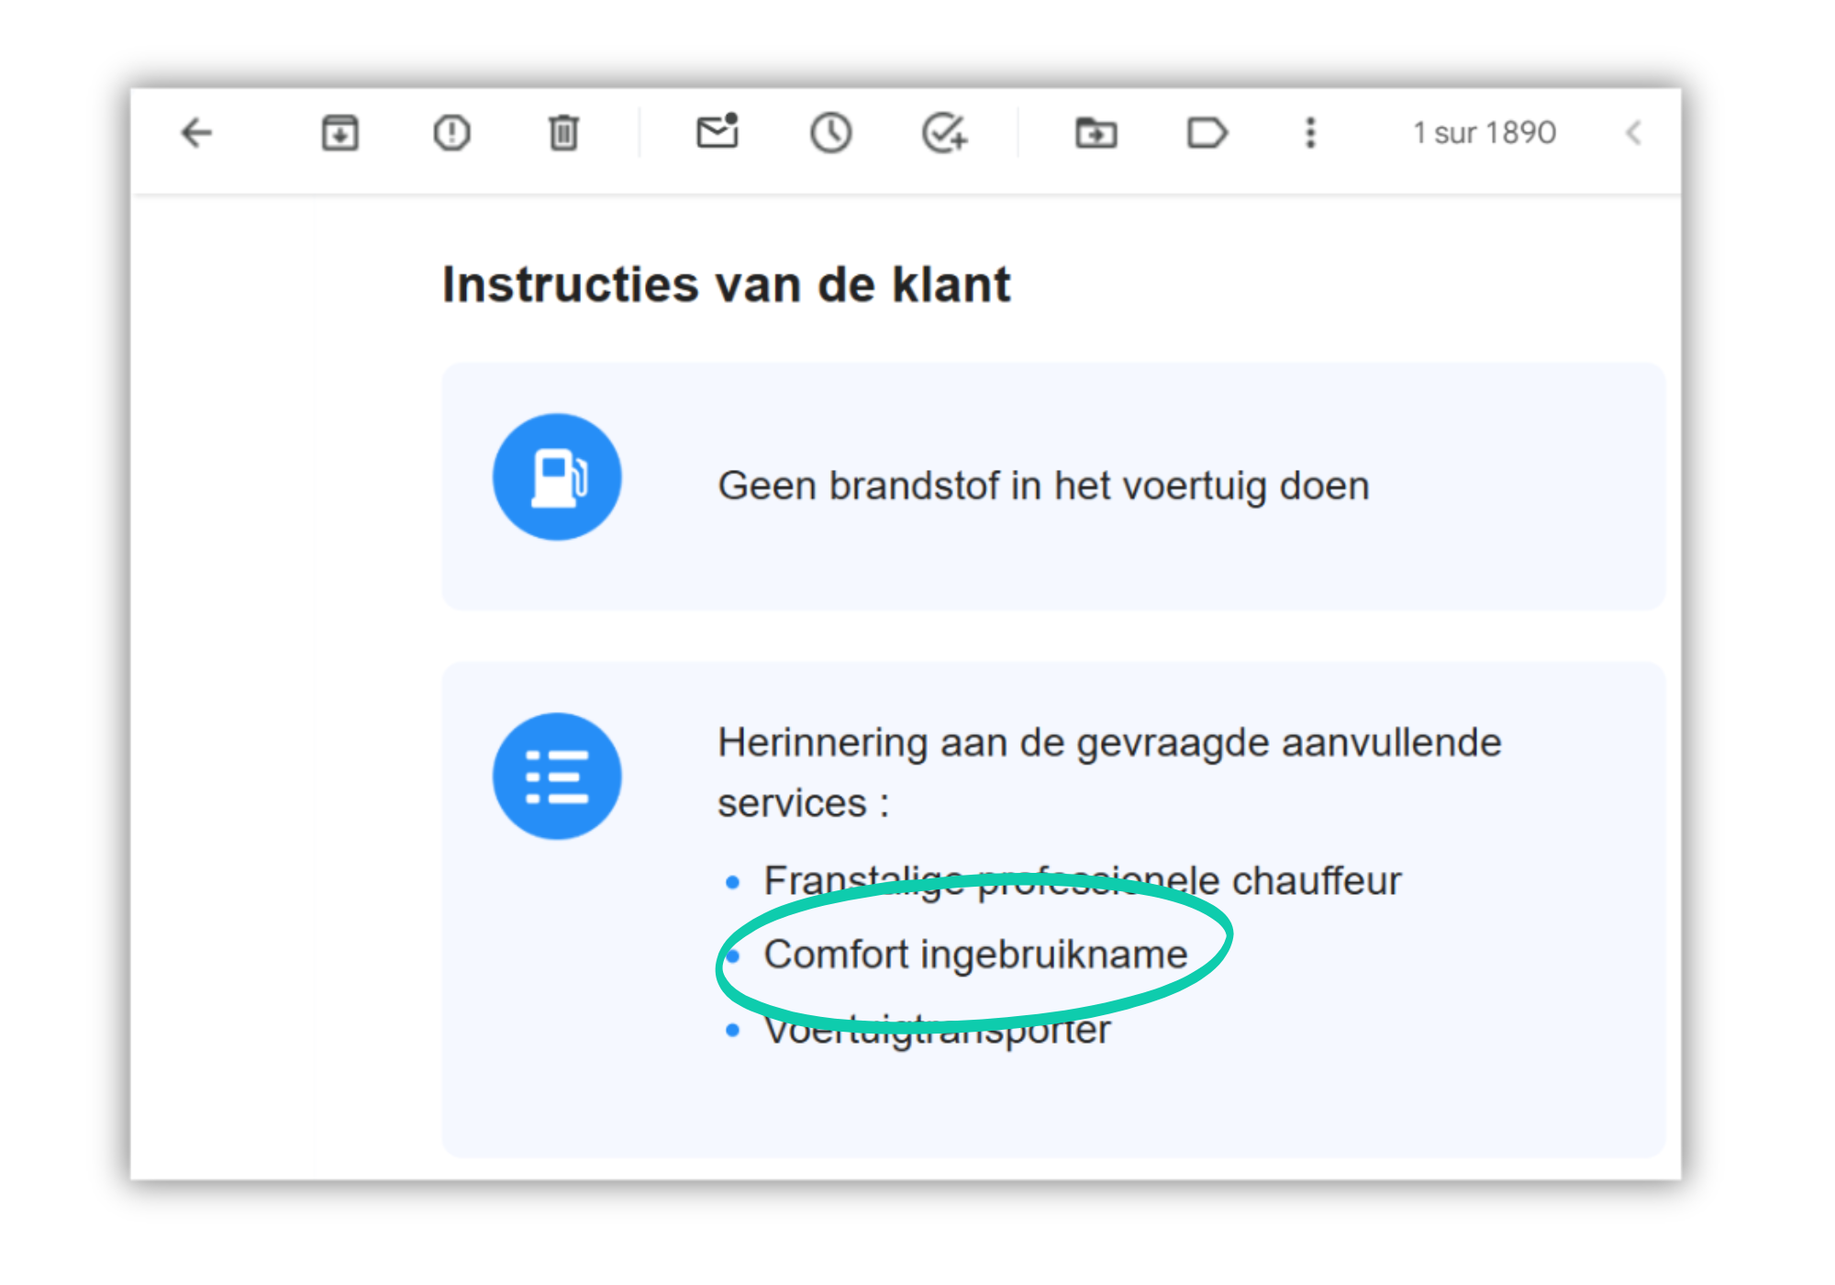1835x1285 pixels.
Task: Click the blue services list icon
Action: coord(557,777)
